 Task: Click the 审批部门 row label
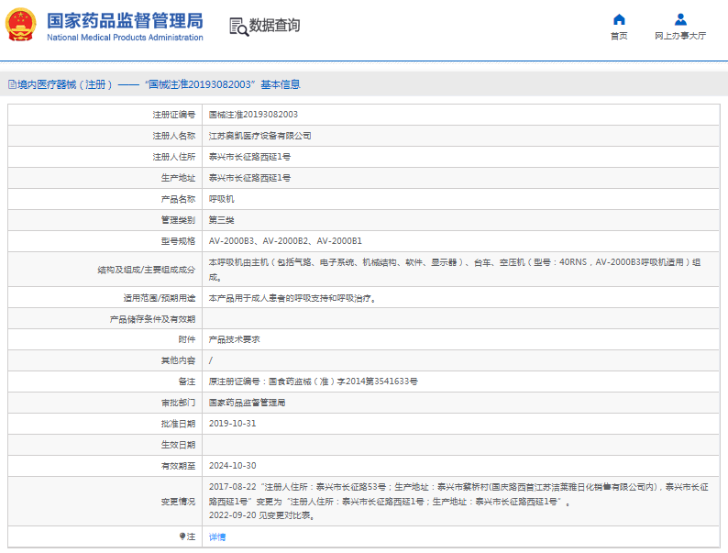point(178,403)
